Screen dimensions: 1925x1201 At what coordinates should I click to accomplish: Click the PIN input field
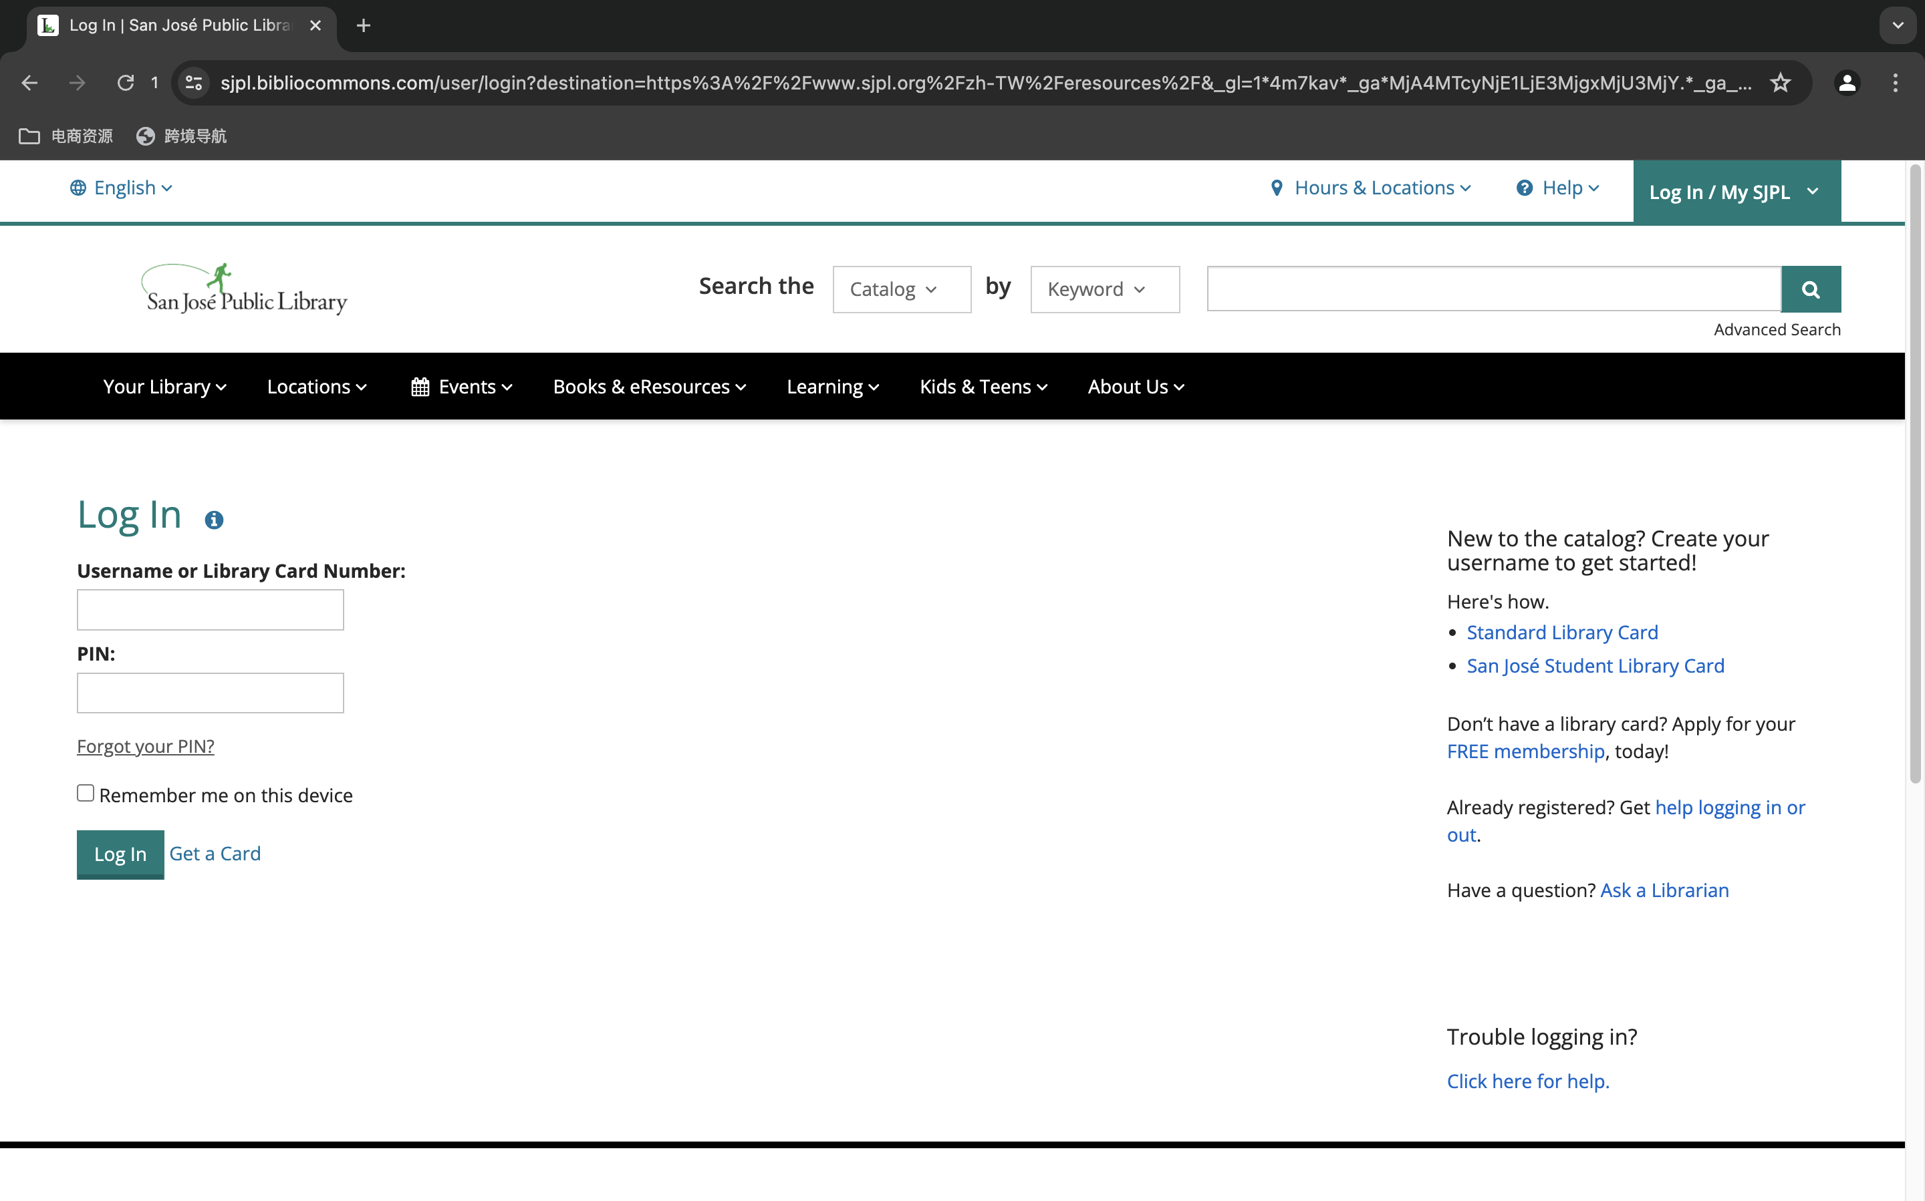(x=211, y=693)
